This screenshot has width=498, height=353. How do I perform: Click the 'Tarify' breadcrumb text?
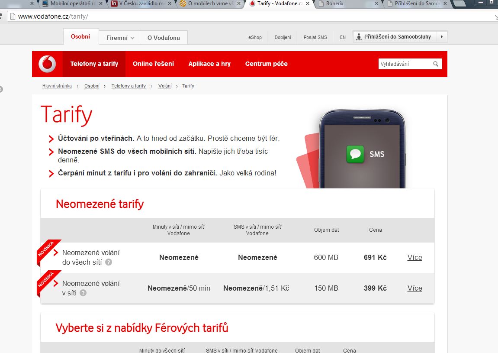(188, 86)
